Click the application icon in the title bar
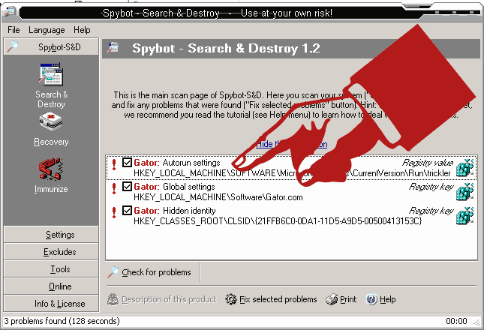 coord(11,12)
